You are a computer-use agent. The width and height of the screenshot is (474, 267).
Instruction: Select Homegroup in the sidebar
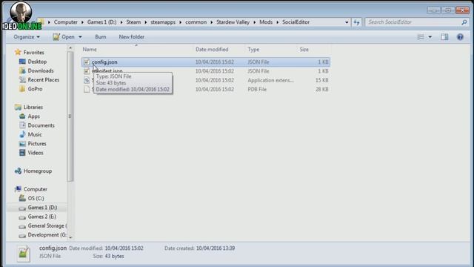tap(38, 171)
